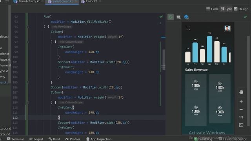
Task: Open the App Inspection tool window
Action: tap(99, 139)
